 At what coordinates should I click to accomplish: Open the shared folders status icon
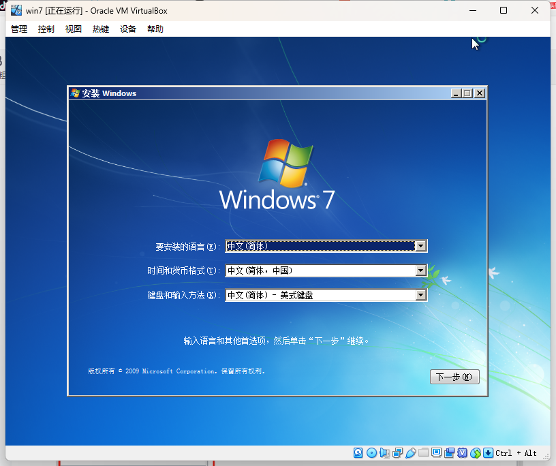[x=423, y=452]
